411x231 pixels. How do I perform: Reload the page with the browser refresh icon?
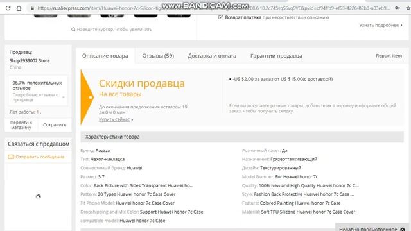coord(8,8)
